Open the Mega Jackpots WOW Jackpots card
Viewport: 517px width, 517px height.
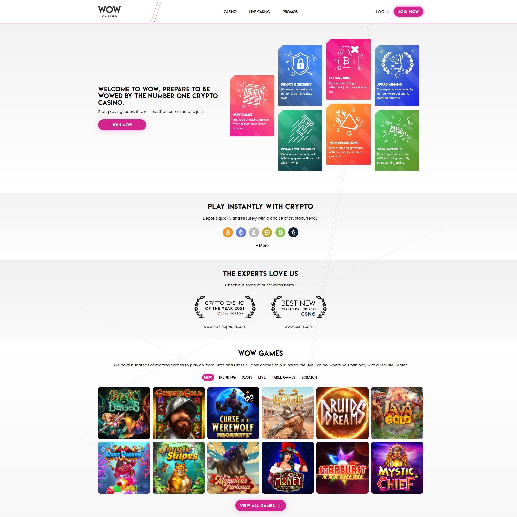[397, 140]
